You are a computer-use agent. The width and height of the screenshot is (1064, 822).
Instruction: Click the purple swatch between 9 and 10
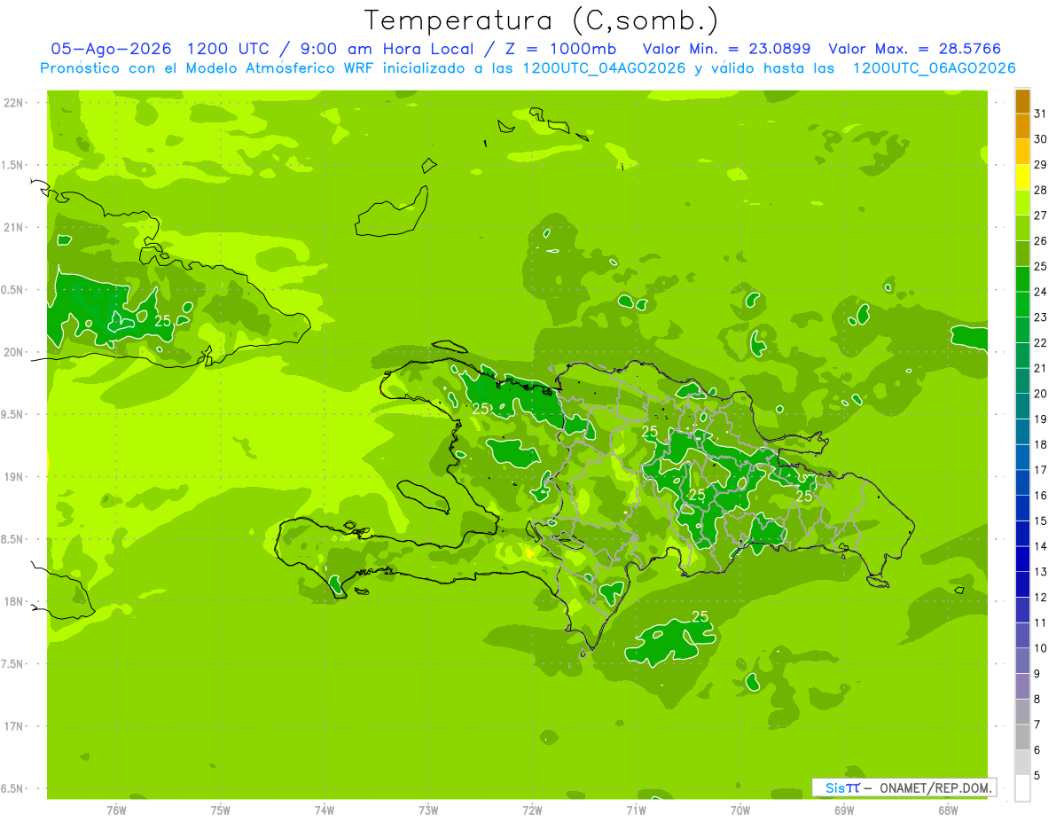point(1022,661)
